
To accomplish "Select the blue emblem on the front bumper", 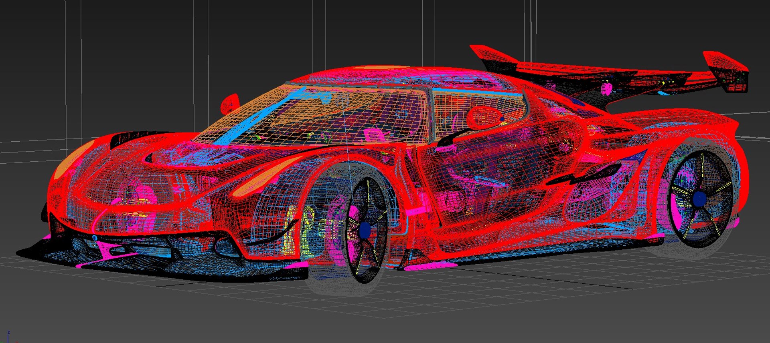I will (95, 238).
